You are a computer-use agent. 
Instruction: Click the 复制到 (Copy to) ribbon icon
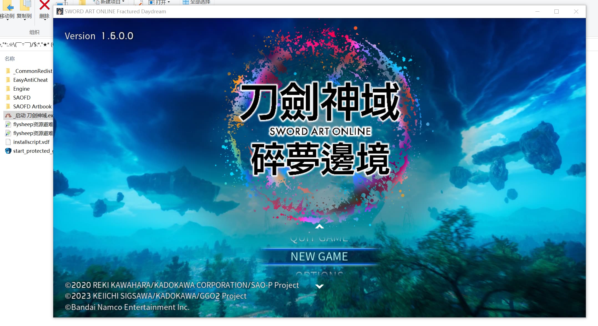pos(25,6)
